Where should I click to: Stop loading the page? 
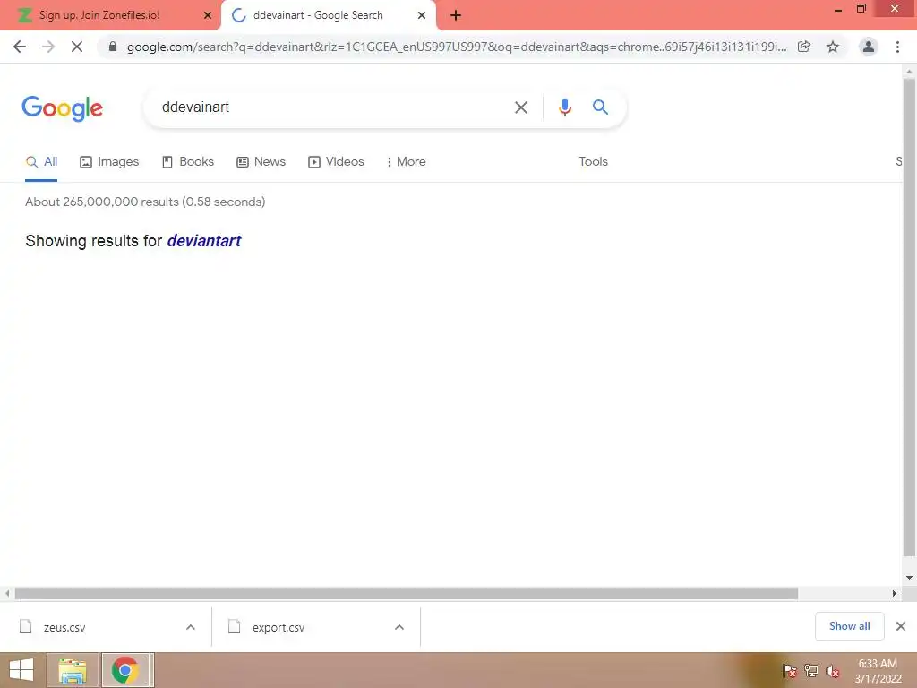77,47
